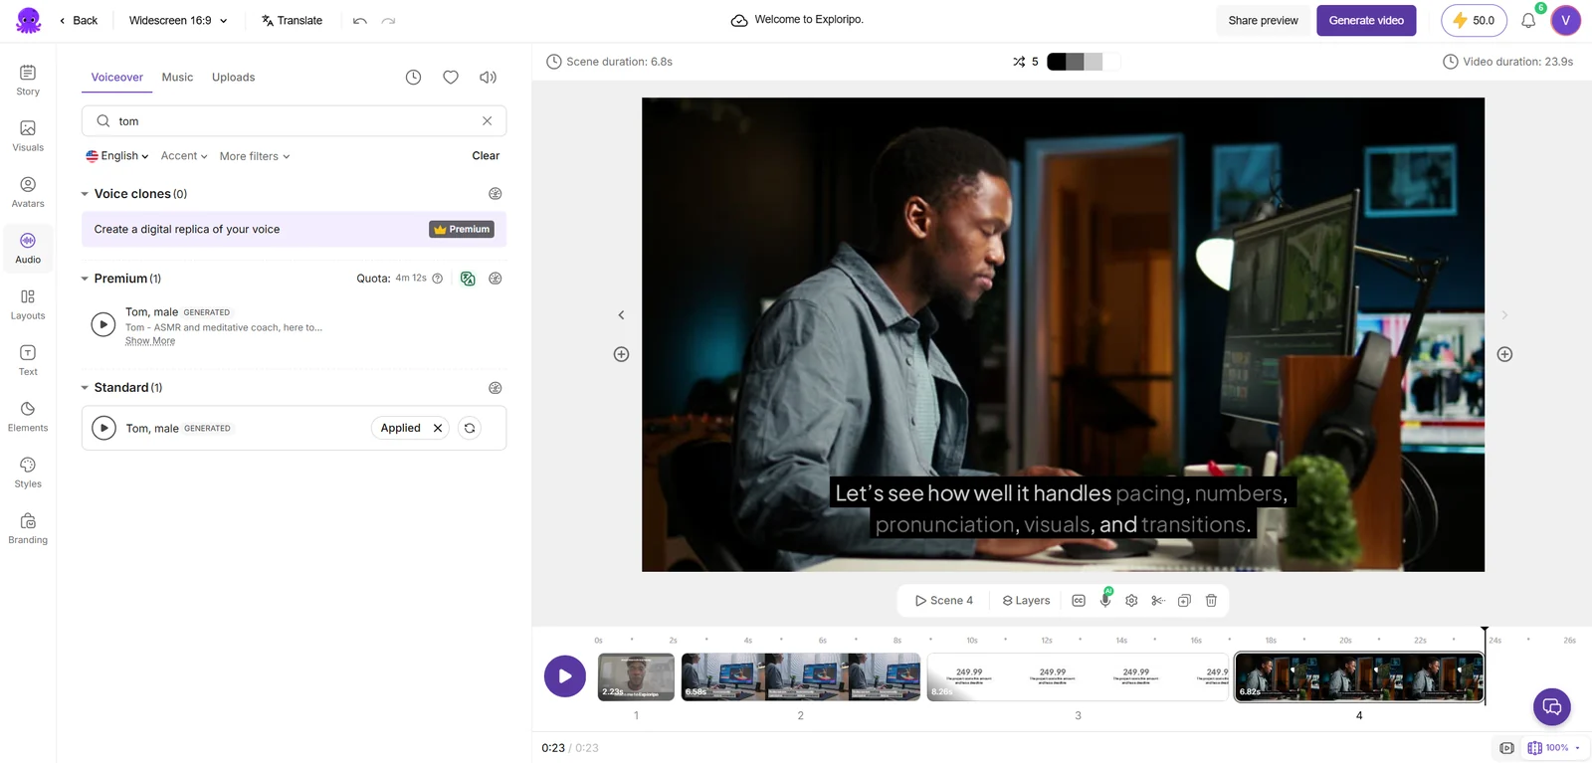Show favorite voices (heart icon)
This screenshot has width=1592, height=763.
click(x=451, y=78)
